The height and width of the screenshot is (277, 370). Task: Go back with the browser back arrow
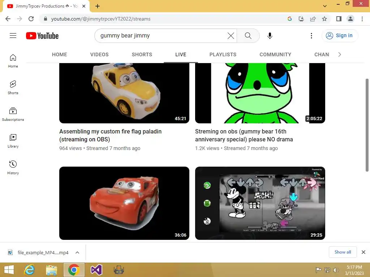[8, 19]
